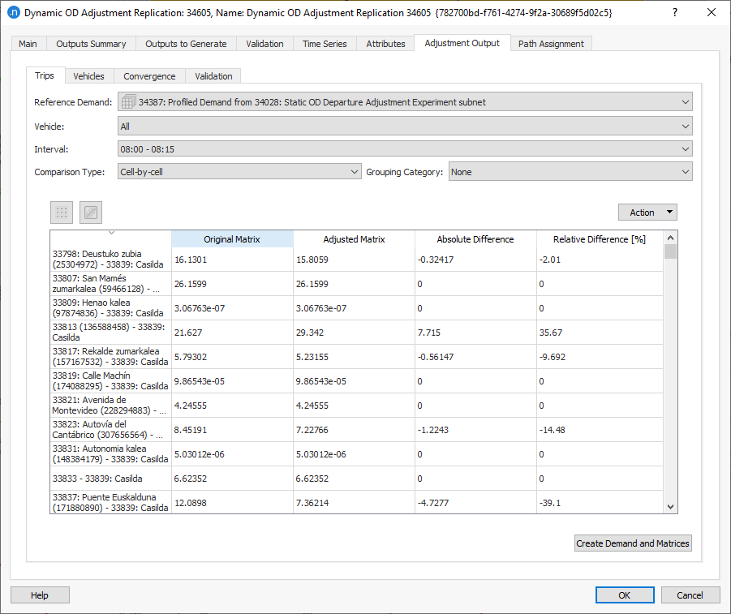This screenshot has width=731, height=614.
Task: Sort by Original Matrix column header
Action: pyautogui.click(x=232, y=239)
